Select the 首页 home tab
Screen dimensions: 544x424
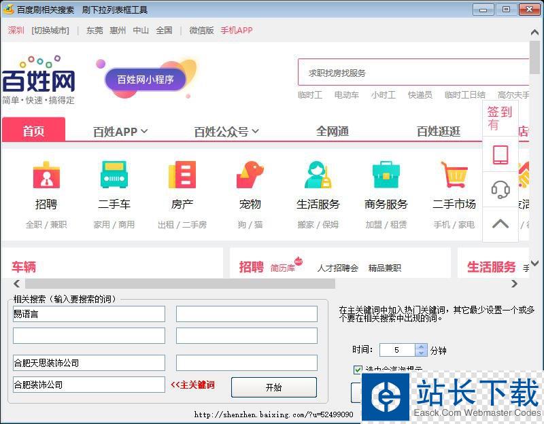[x=33, y=130]
